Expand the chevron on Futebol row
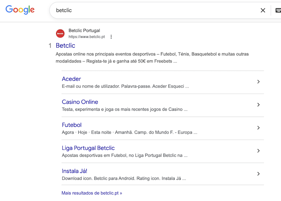281x201 pixels. tap(258, 128)
